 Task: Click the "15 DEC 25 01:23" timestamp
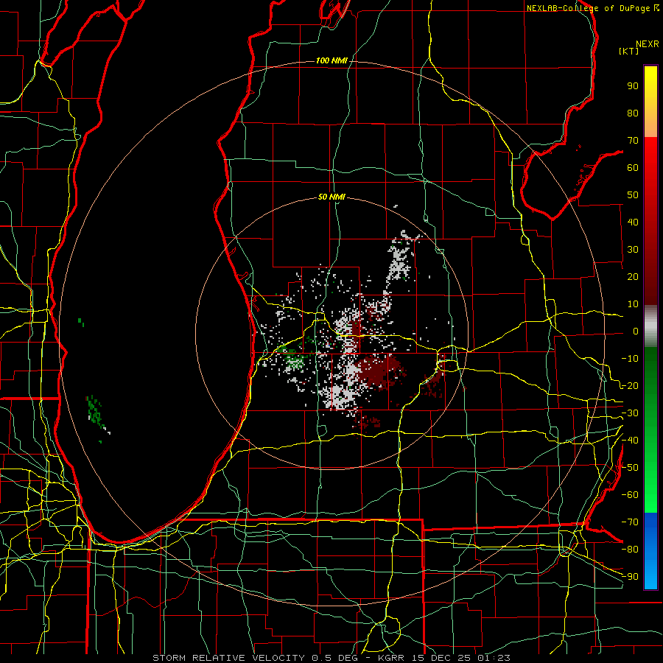[x=460, y=658]
